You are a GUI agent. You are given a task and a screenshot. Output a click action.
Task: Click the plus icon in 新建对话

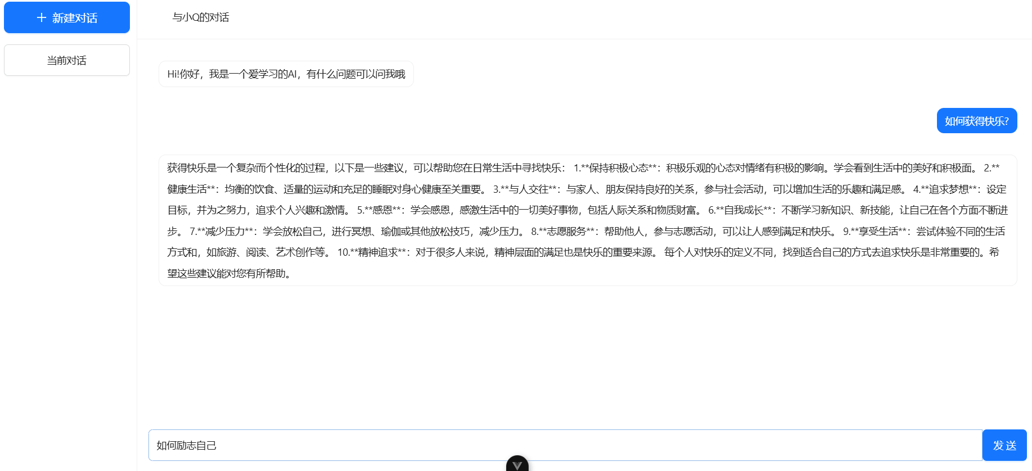click(41, 17)
